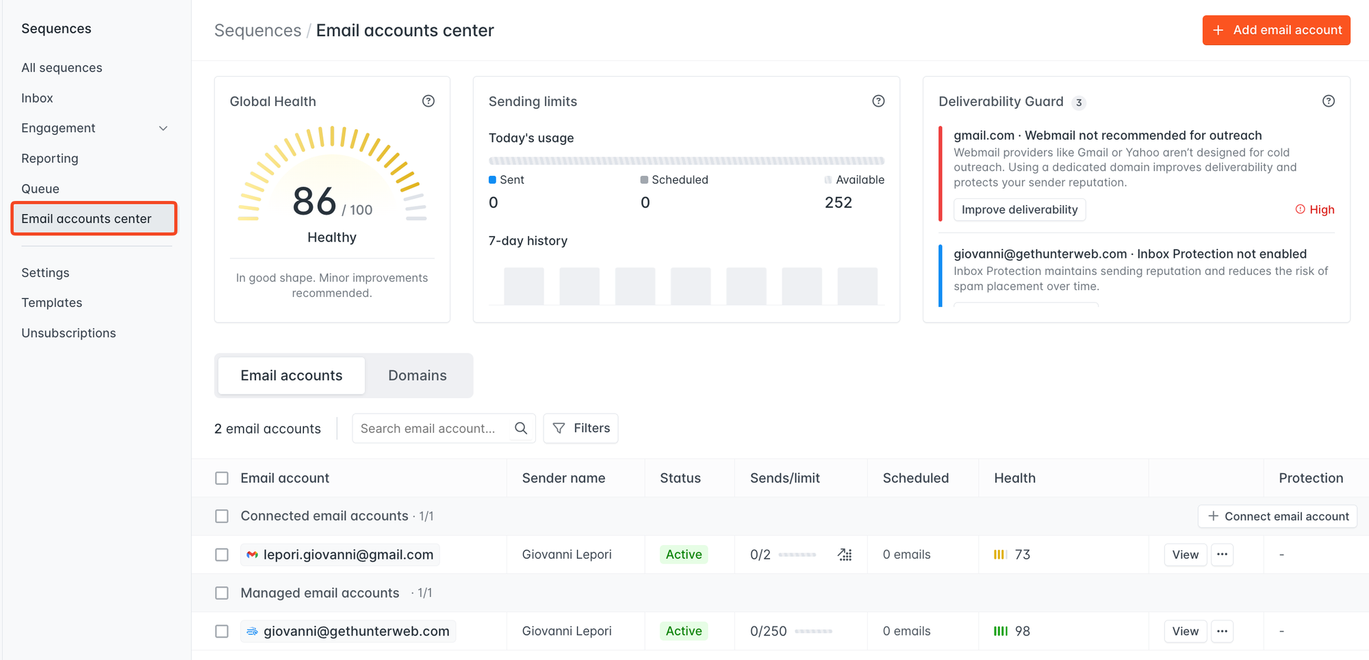Click the search magnifier icon

click(521, 428)
